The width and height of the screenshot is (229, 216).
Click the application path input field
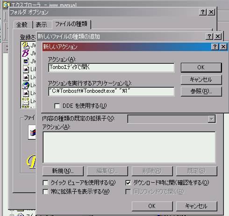tap(111, 91)
